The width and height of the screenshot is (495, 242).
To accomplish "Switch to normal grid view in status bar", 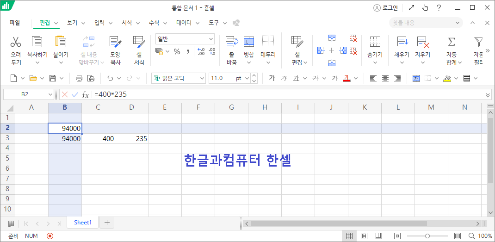I will (x=349, y=236).
